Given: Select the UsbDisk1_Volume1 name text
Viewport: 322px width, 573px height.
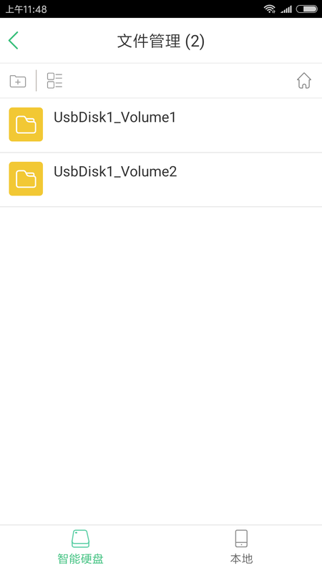Looking at the screenshot, I should point(115,117).
